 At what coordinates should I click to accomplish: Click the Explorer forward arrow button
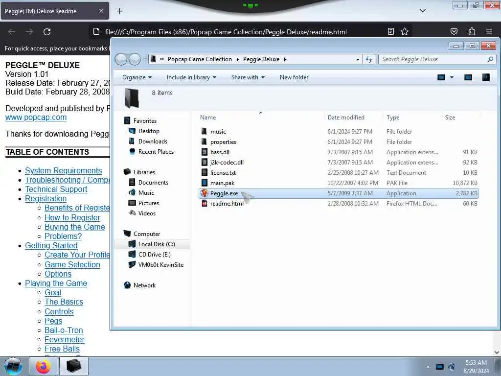click(x=135, y=59)
